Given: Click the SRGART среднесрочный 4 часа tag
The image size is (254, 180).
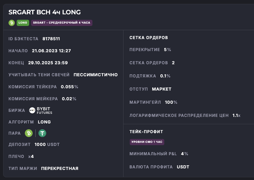Looking at the screenshot, I should (x=62, y=23).
